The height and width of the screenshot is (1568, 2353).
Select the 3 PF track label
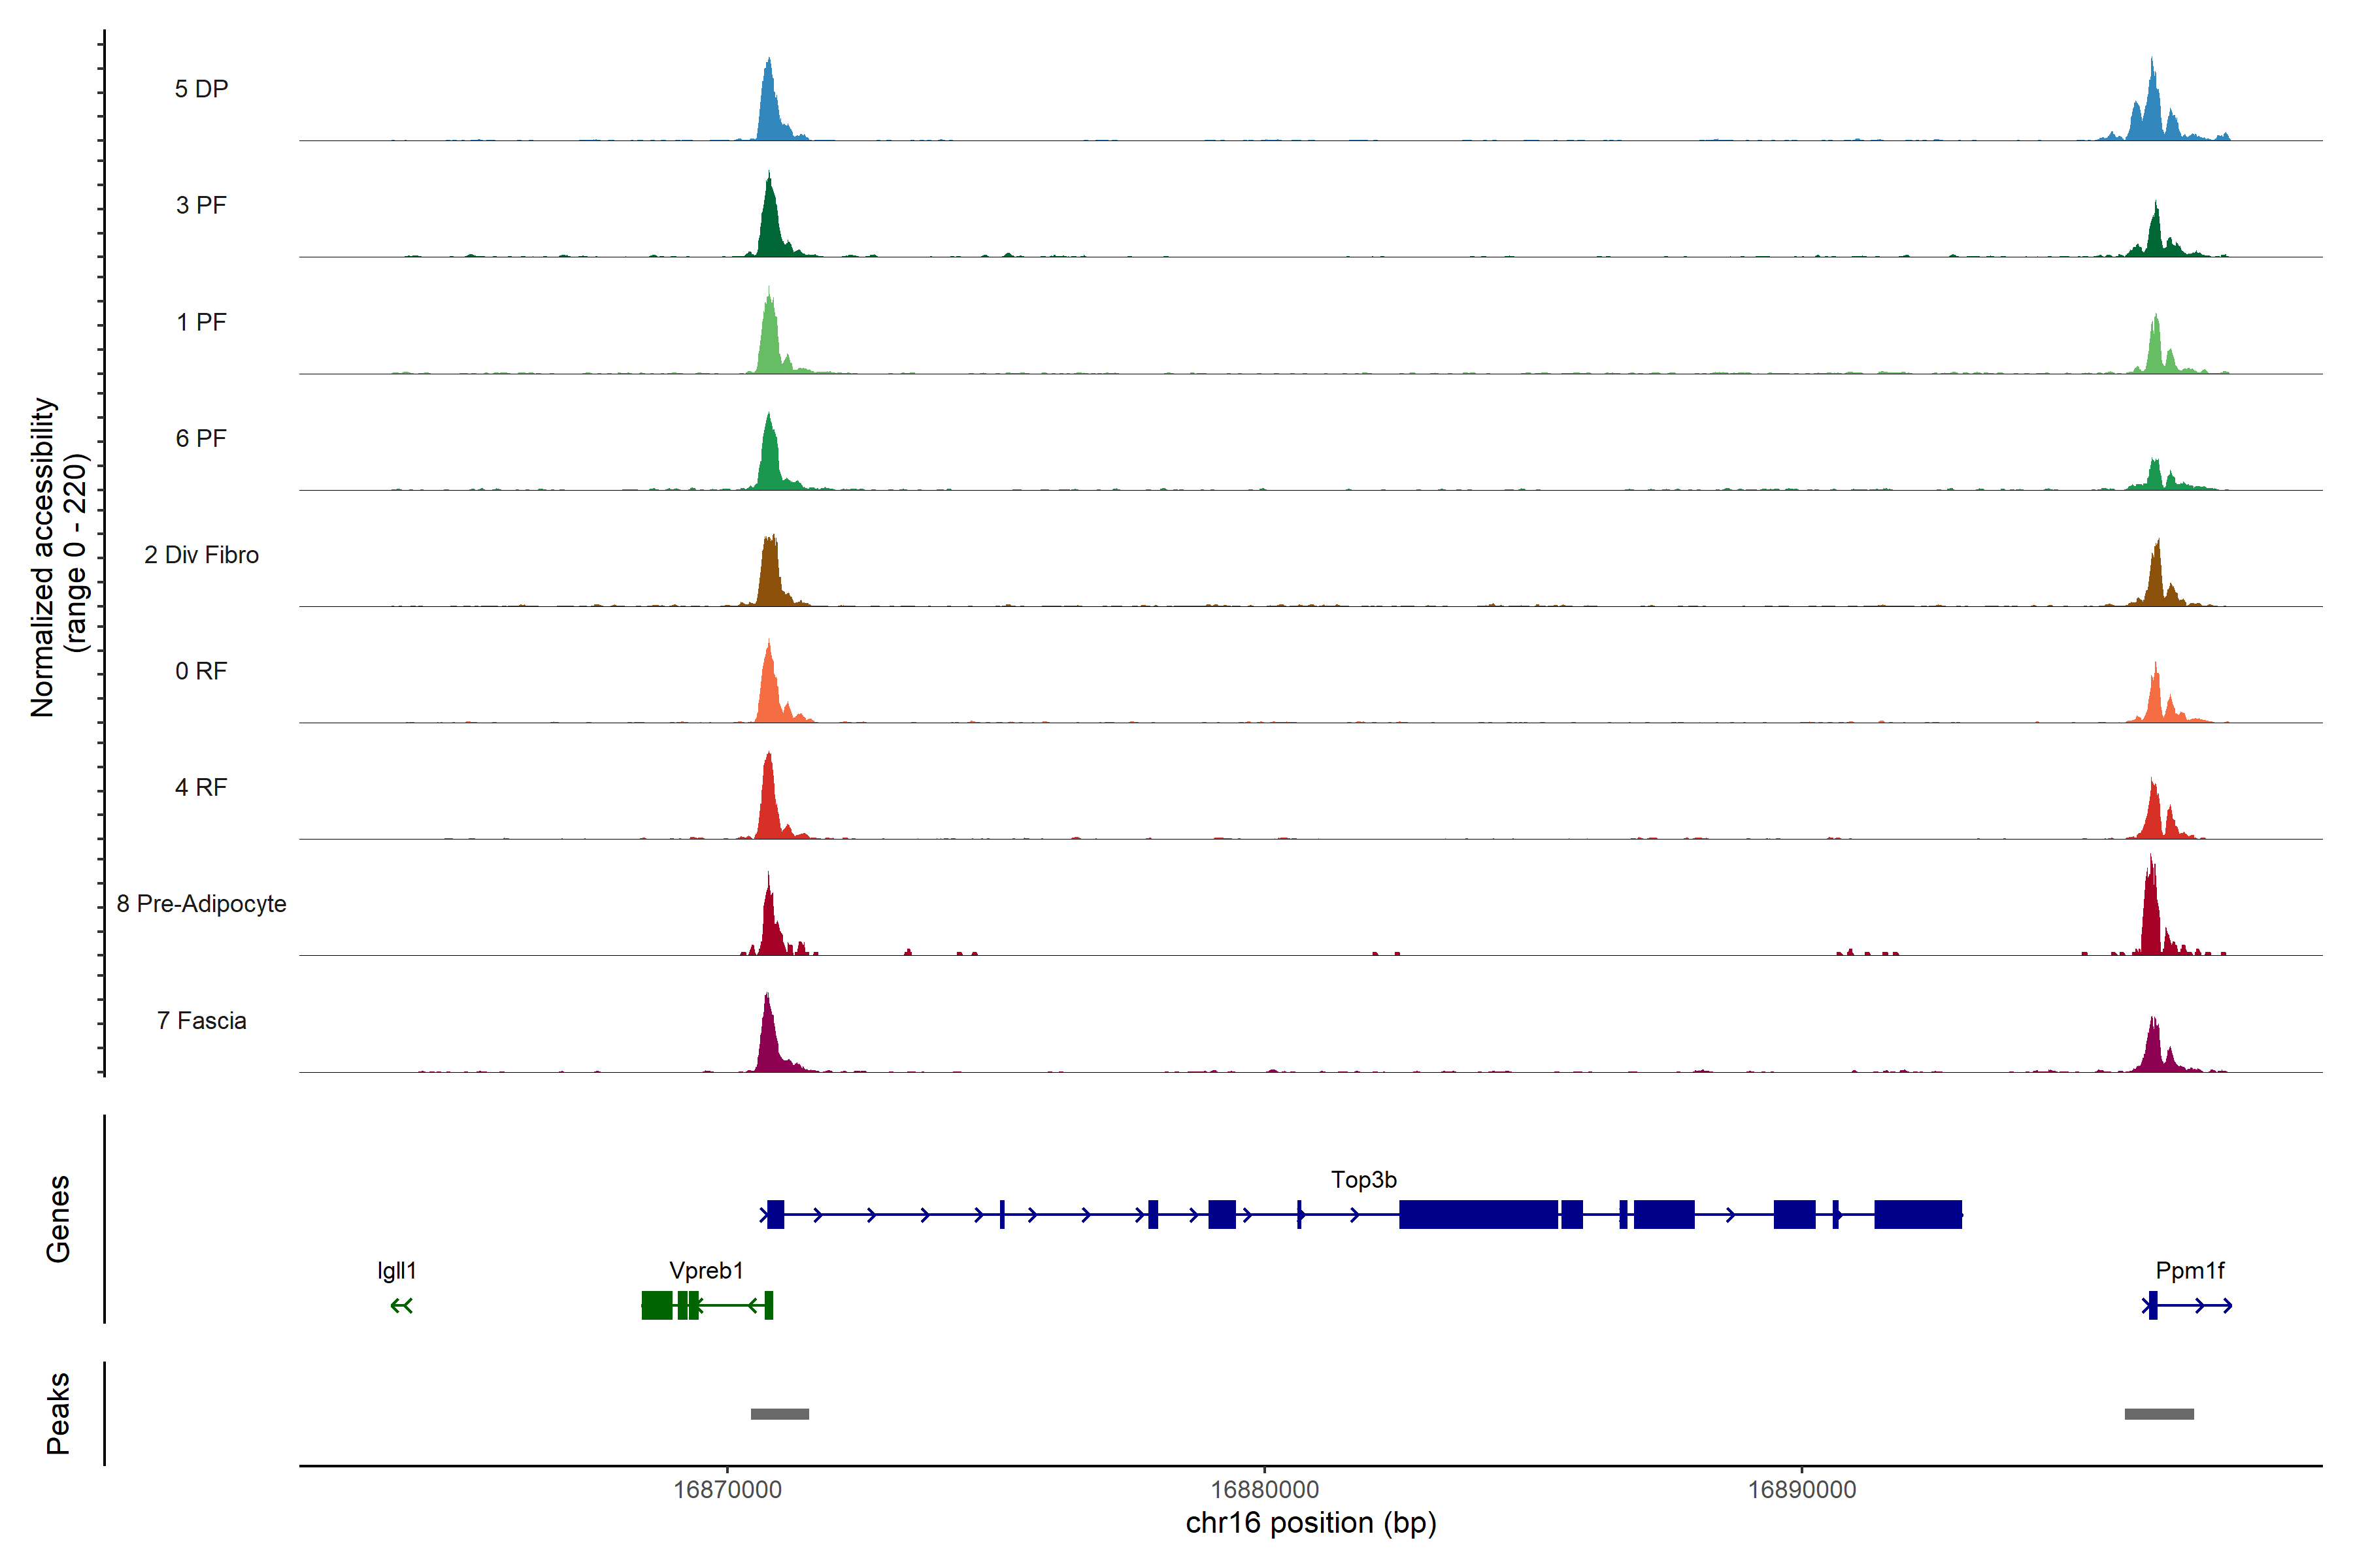point(201,205)
